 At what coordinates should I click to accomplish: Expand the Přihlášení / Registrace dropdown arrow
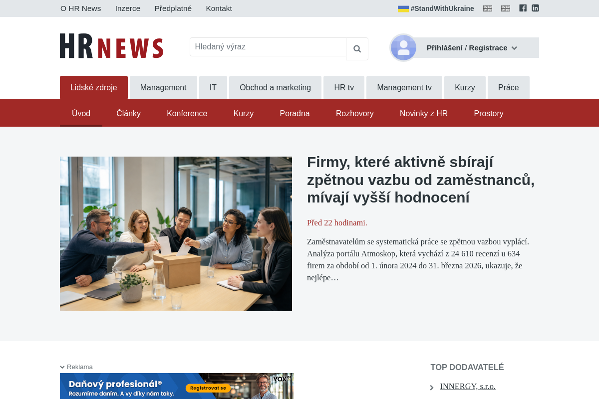[514, 48]
